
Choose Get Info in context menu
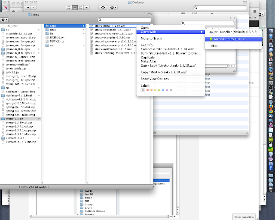(147, 45)
